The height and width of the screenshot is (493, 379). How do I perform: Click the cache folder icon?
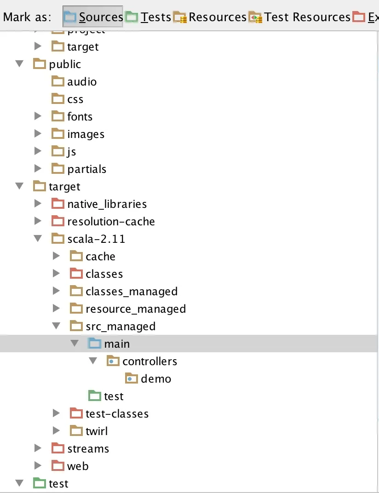(x=76, y=256)
